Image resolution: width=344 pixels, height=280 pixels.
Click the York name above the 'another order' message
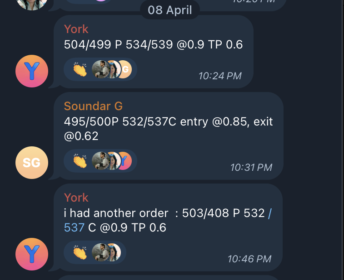pyautogui.click(x=76, y=198)
